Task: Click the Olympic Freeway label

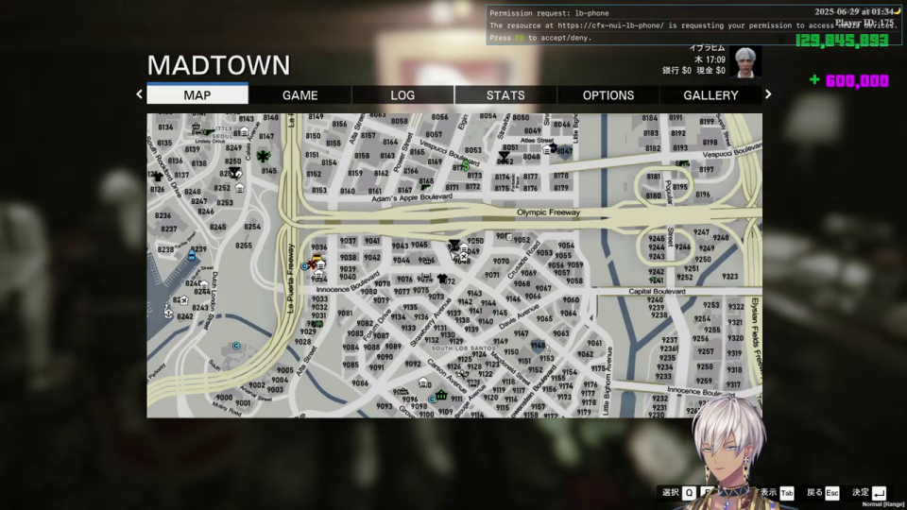Action: tap(548, 212)
